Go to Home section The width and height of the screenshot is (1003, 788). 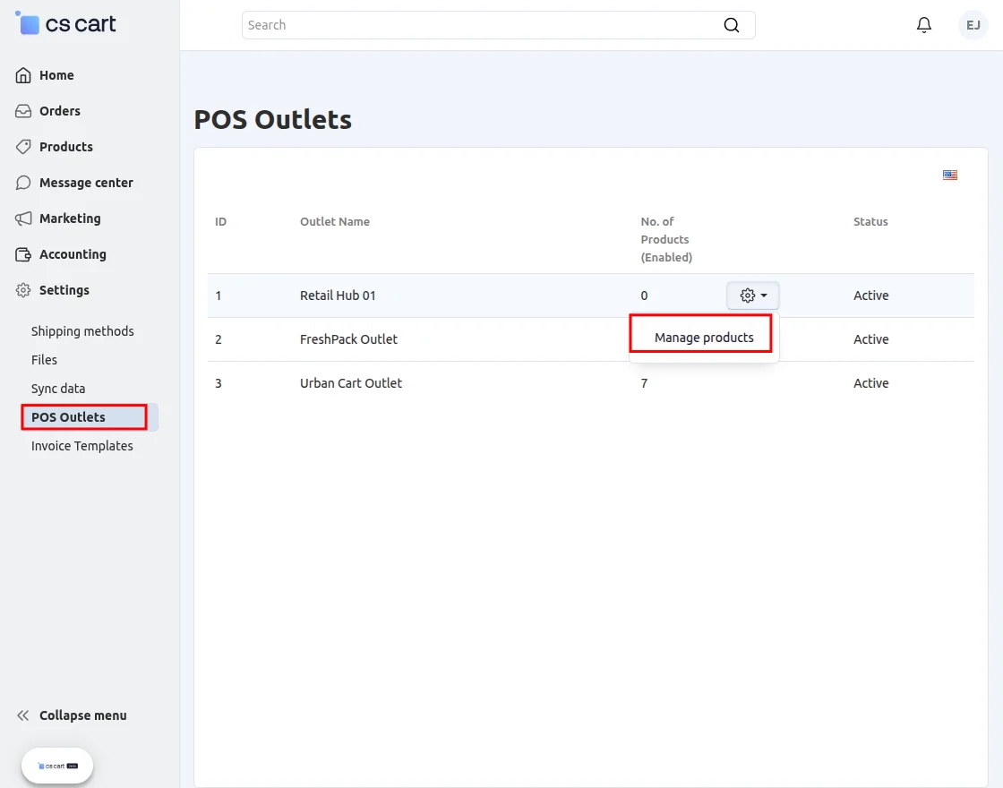pyautogui.click(x=56, y=75)
